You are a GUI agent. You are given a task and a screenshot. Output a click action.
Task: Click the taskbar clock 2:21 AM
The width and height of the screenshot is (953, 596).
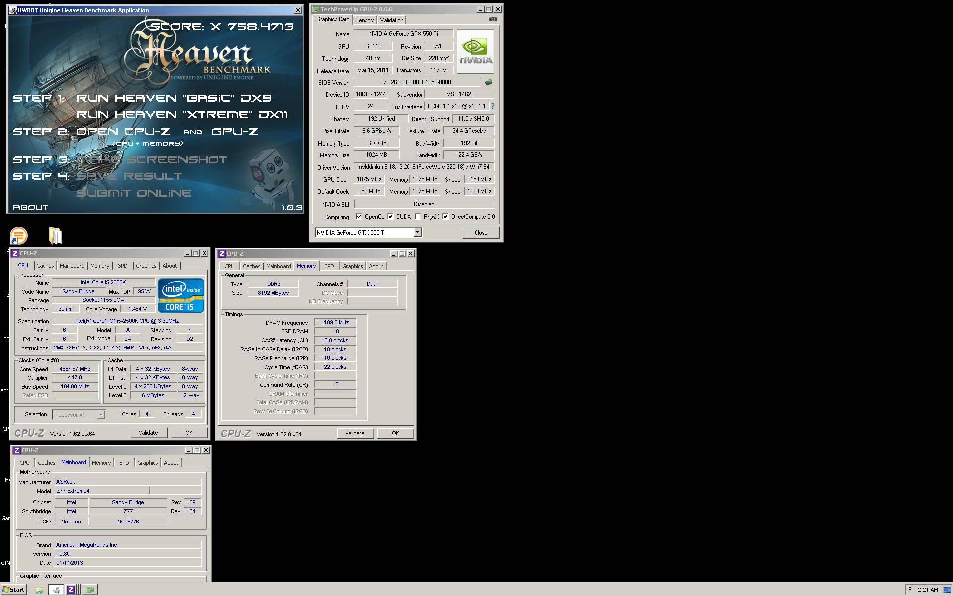tap(928, 590)
